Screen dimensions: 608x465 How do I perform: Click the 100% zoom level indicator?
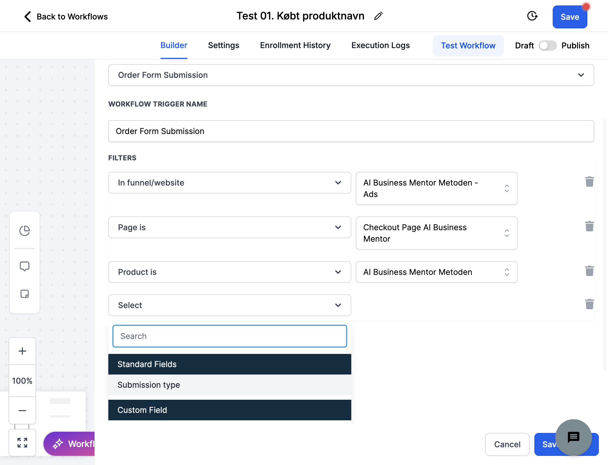point(22,381)
